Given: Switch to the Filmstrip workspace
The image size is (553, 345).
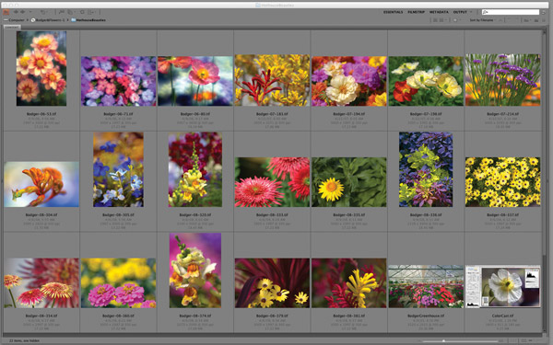Looking at the screenshot, I should pos(417,12).
